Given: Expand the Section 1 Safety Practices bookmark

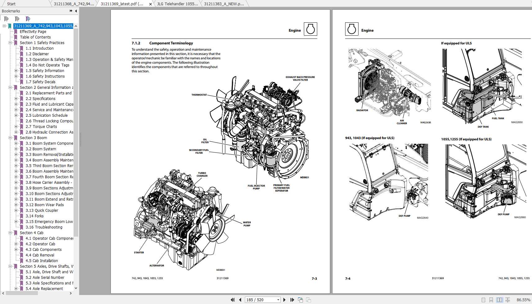Looking at the screenshot, I should point(10,43).
